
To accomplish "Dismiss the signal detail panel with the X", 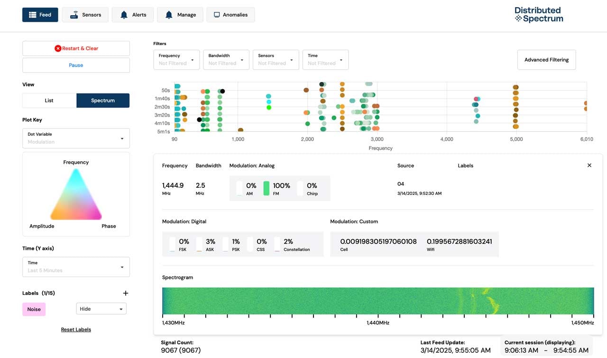I will tap(589, 165).
